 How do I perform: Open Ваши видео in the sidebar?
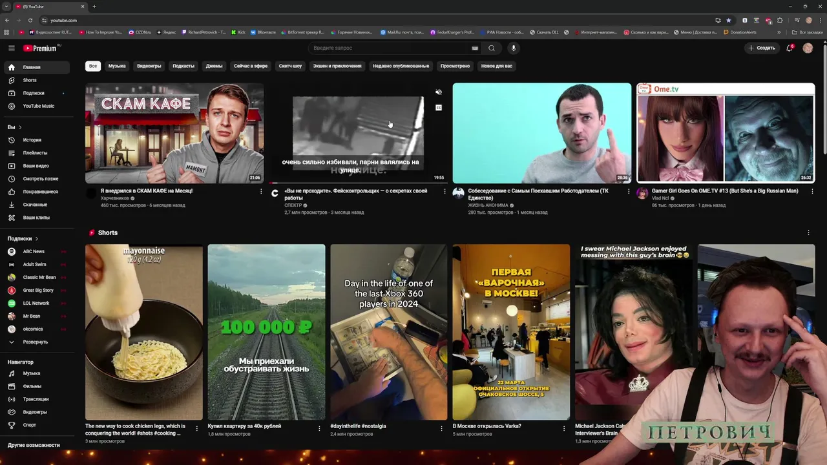[x=37, y=166]
